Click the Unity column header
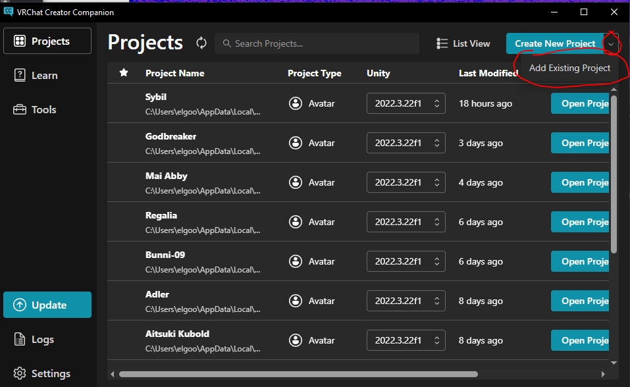630x387 pixels. (x=379, y=73)
